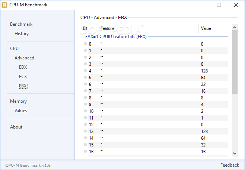Image resolution: width=245 pixels, height=170 pixels.
Task: Click the bullet icon for bit 14
Action: tap(86, 138)
